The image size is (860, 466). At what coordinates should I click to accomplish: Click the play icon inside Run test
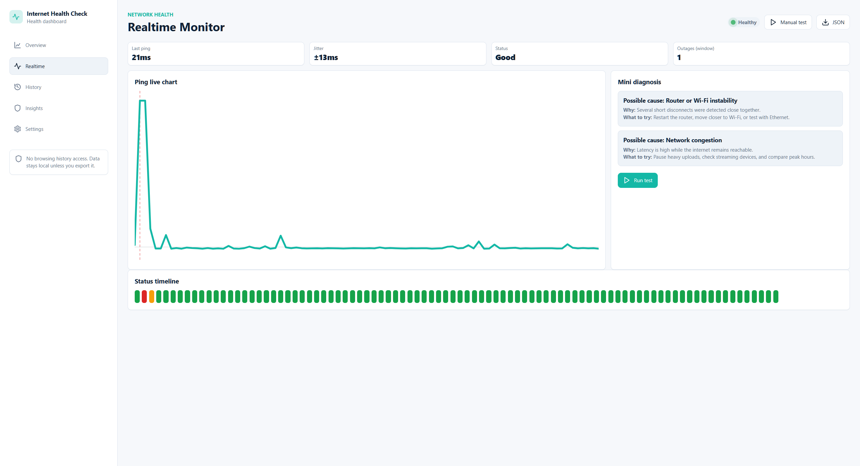pos(627,180)
